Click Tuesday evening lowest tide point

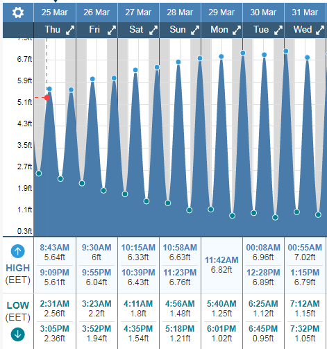[x=275, y=217]
